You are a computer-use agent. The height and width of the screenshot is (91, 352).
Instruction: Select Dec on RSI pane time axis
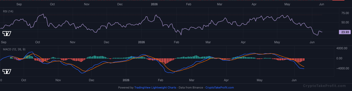click(x=106, y=42)
